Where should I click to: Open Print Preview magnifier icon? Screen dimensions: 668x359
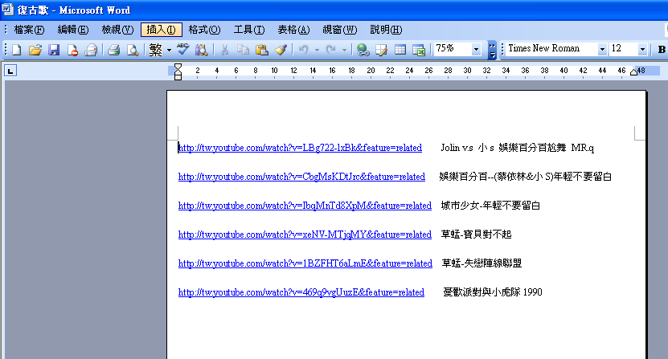tap(133, 50)
